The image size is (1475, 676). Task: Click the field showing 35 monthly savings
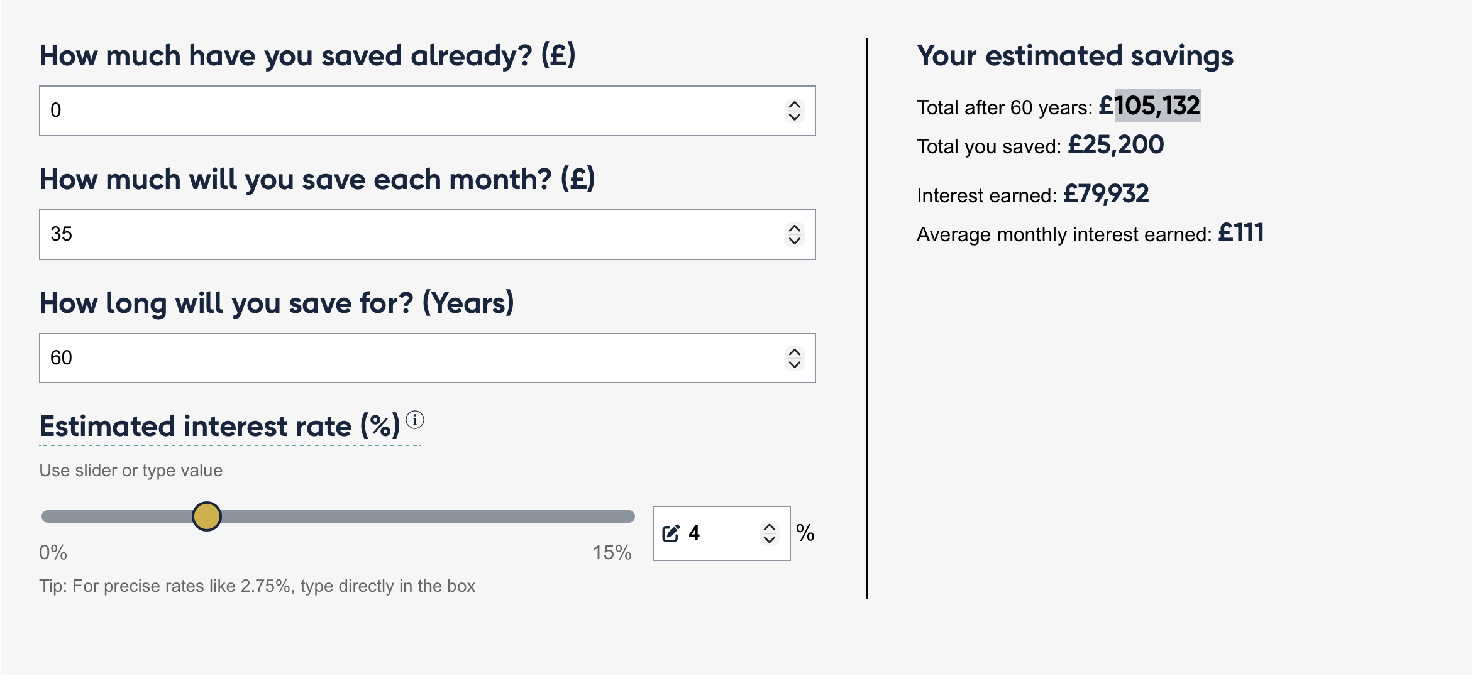pos(377,234)
